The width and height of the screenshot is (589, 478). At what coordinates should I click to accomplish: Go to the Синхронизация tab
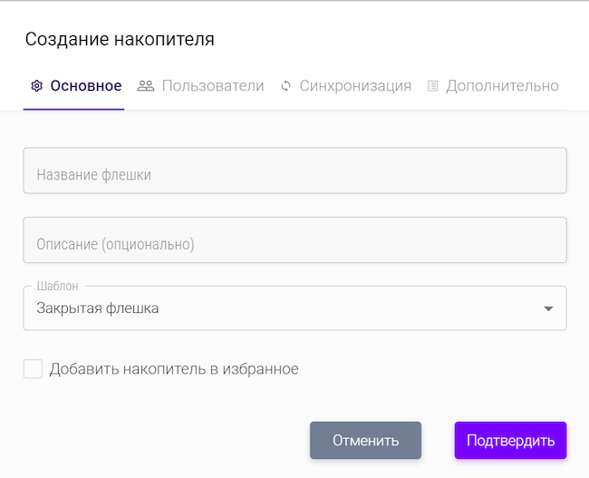point(355,86)
